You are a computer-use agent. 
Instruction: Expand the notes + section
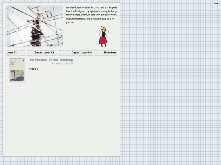pos(34,69)
